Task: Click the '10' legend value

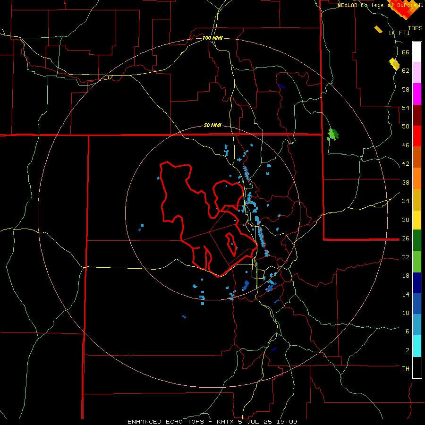Action: pyautogui.click(x=406, y=313)
